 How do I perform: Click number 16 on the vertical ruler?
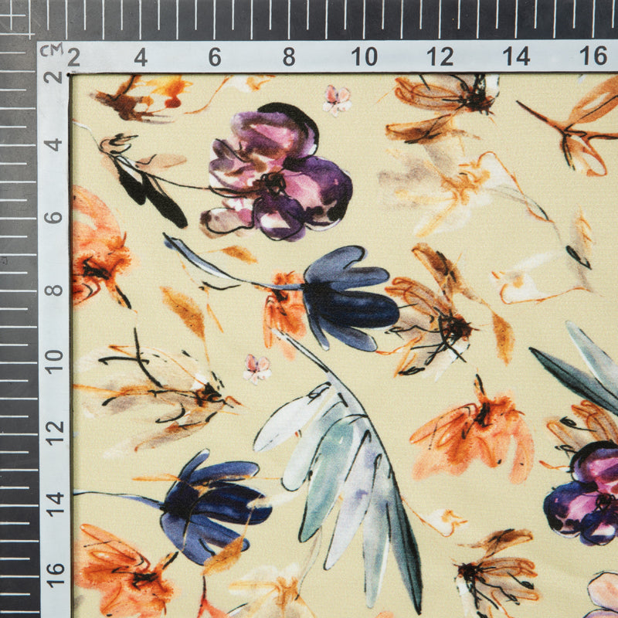pyautogui.click(x=53, y=573)
